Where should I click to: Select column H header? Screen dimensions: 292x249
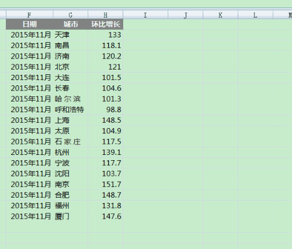(x=105, y=15)
